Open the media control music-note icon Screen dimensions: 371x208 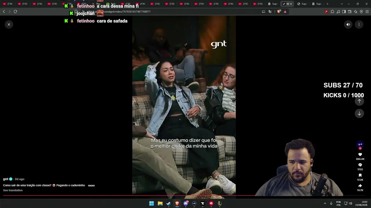pos(338,12)
